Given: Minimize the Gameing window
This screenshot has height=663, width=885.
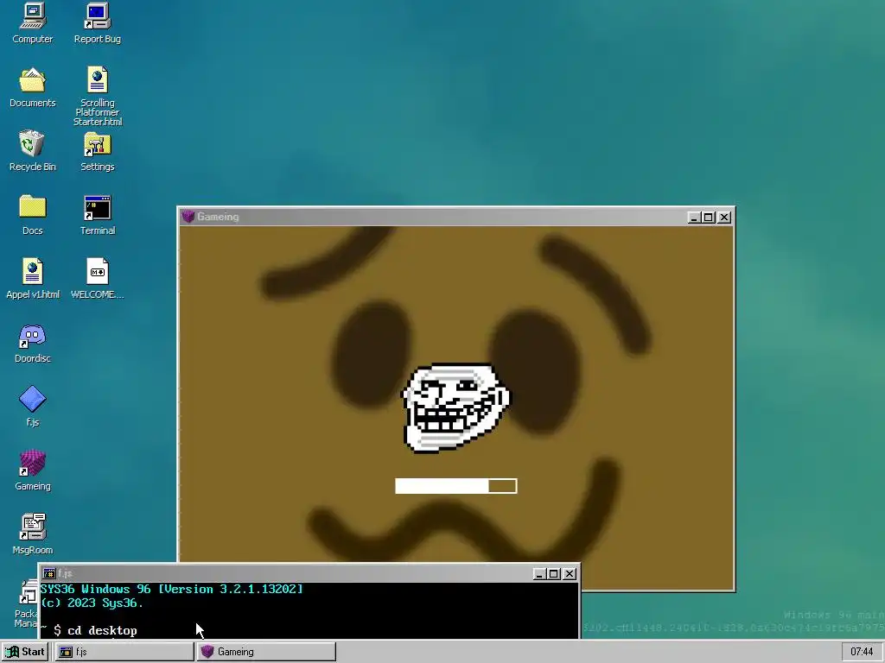Looking at the screenshot, I should [x=694, y=217].
